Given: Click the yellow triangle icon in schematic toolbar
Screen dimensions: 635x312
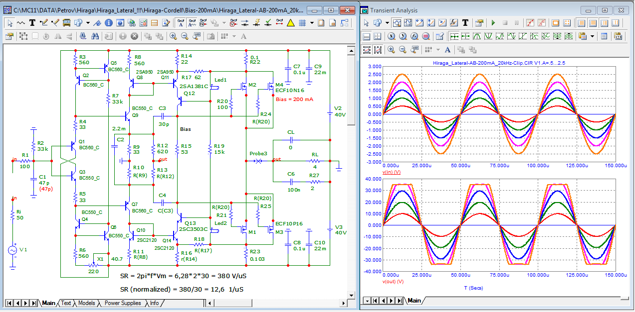Looking at the screenshot, I should [291, 22].
